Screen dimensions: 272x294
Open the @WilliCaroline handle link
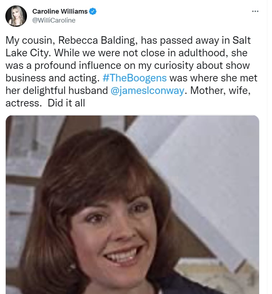54,20
